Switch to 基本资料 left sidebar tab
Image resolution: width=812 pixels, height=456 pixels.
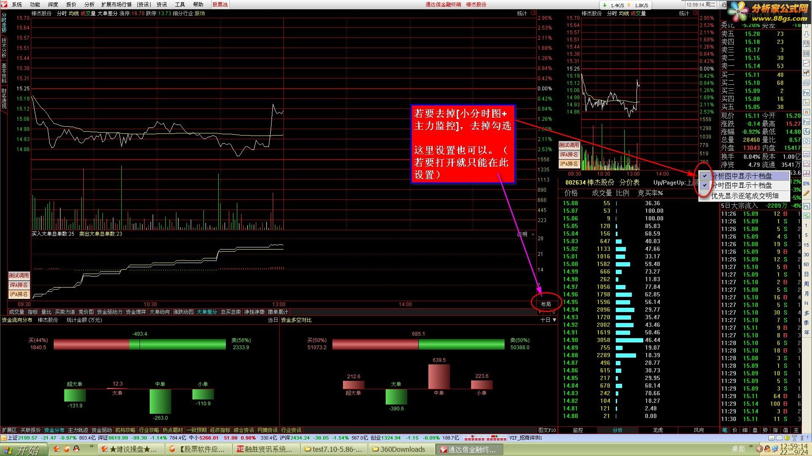[4, 73]
